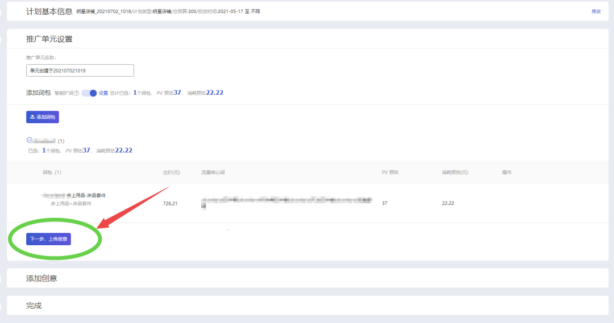This screenshot has height=323, width=614.
Task: Click the 726.21 bid value in row
Action: 170,203
